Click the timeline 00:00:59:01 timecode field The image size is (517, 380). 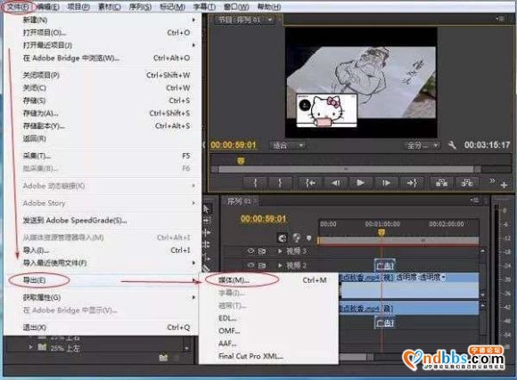coord(264,219)
